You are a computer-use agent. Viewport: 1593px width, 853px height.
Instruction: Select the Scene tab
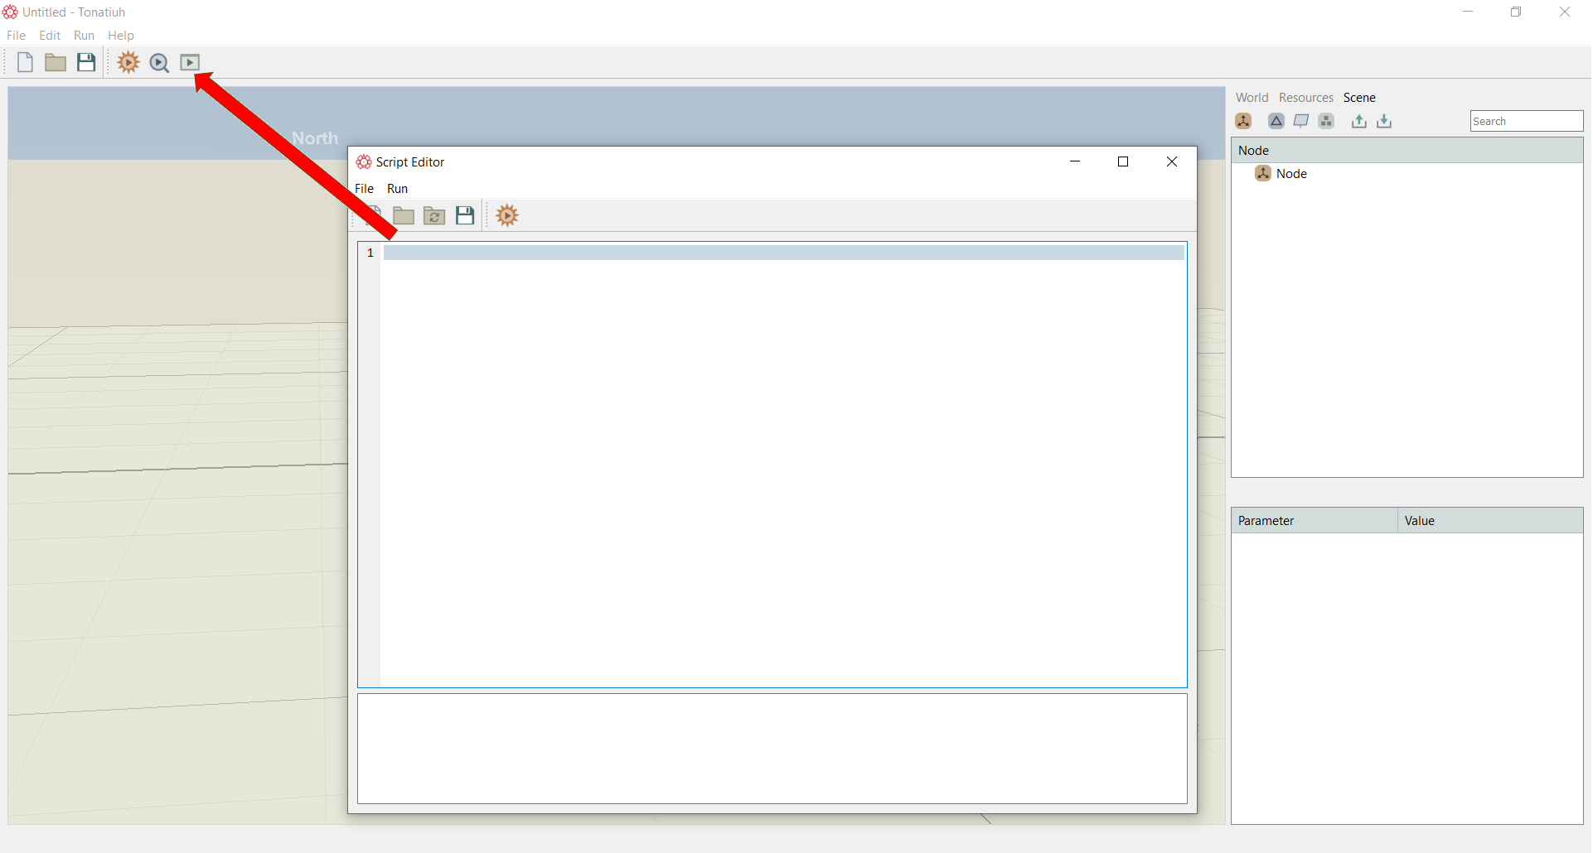[x=1359, y=98]
